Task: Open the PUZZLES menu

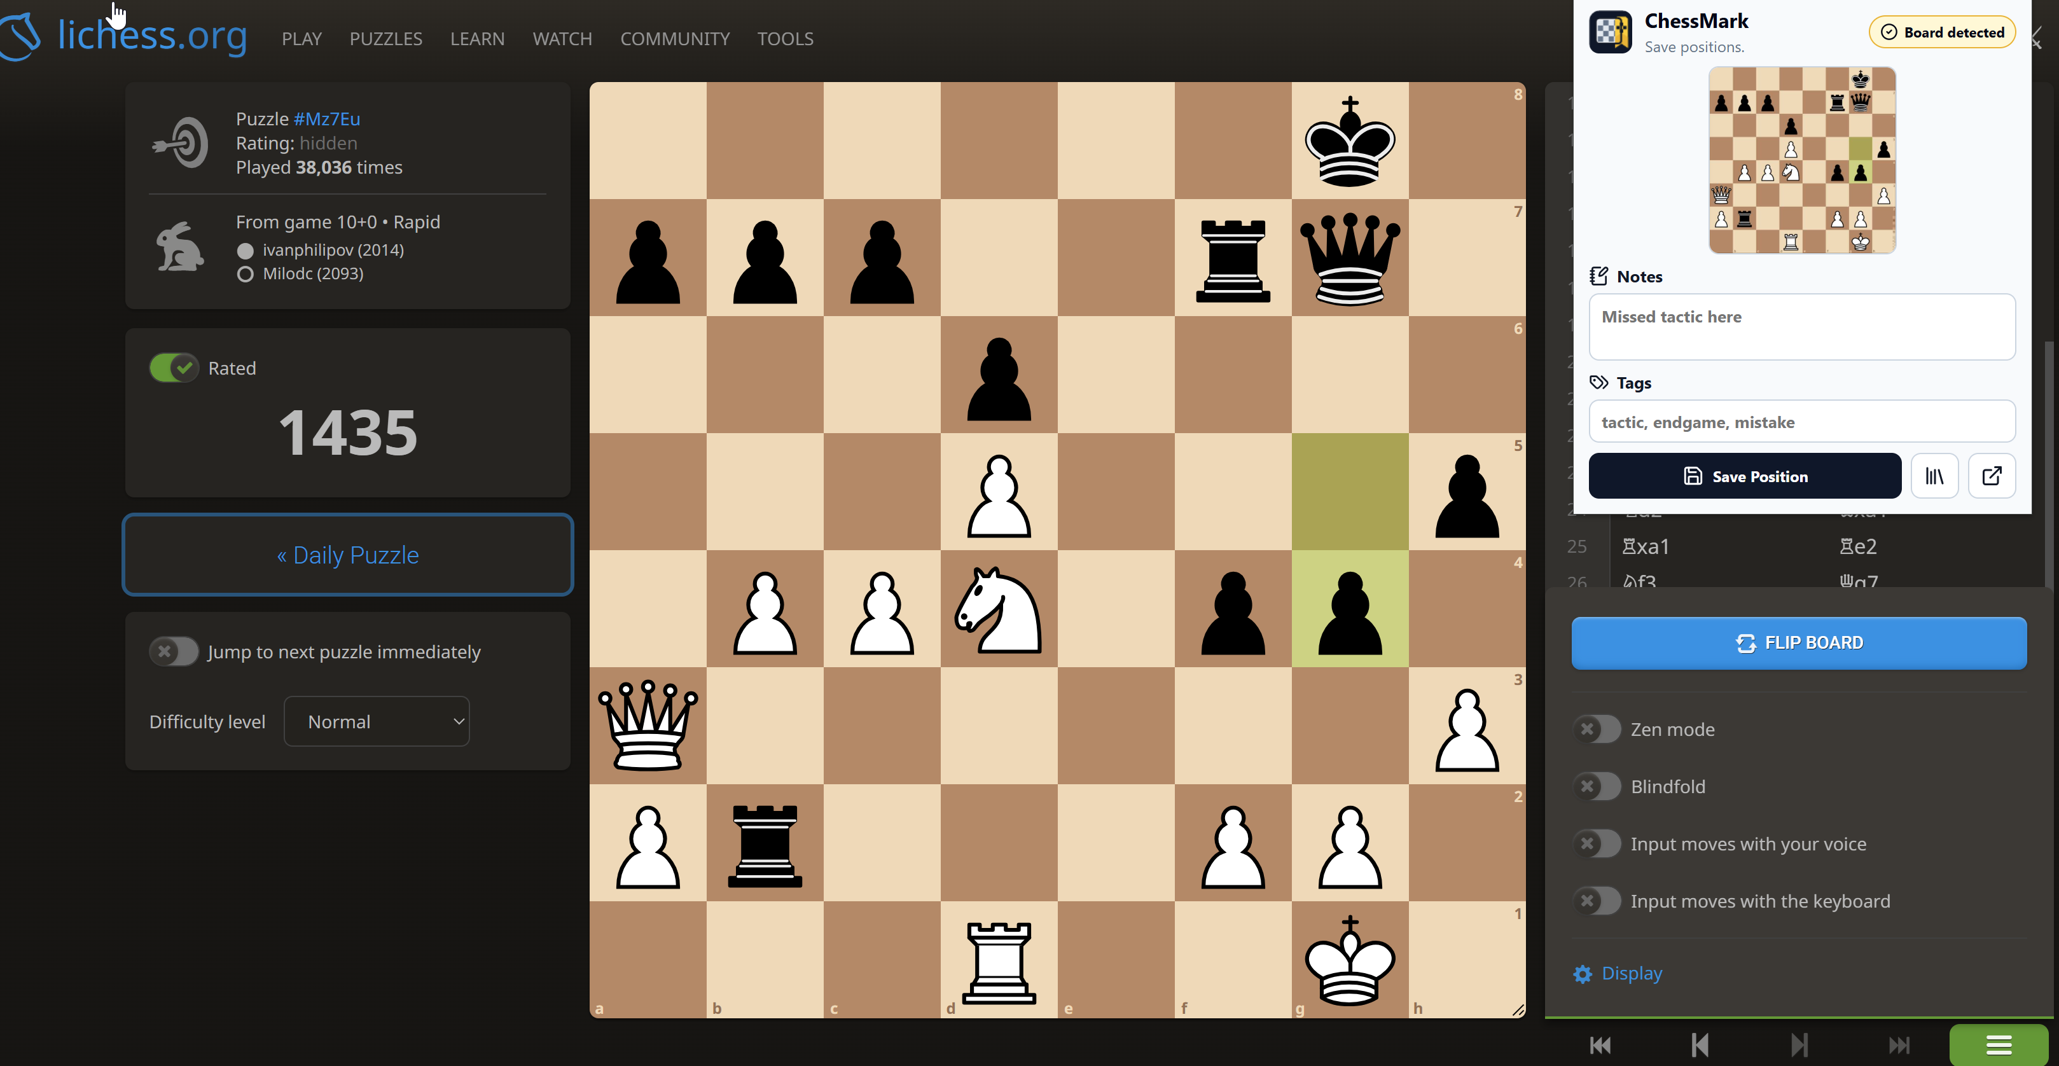Action: [x=385, y=38]
